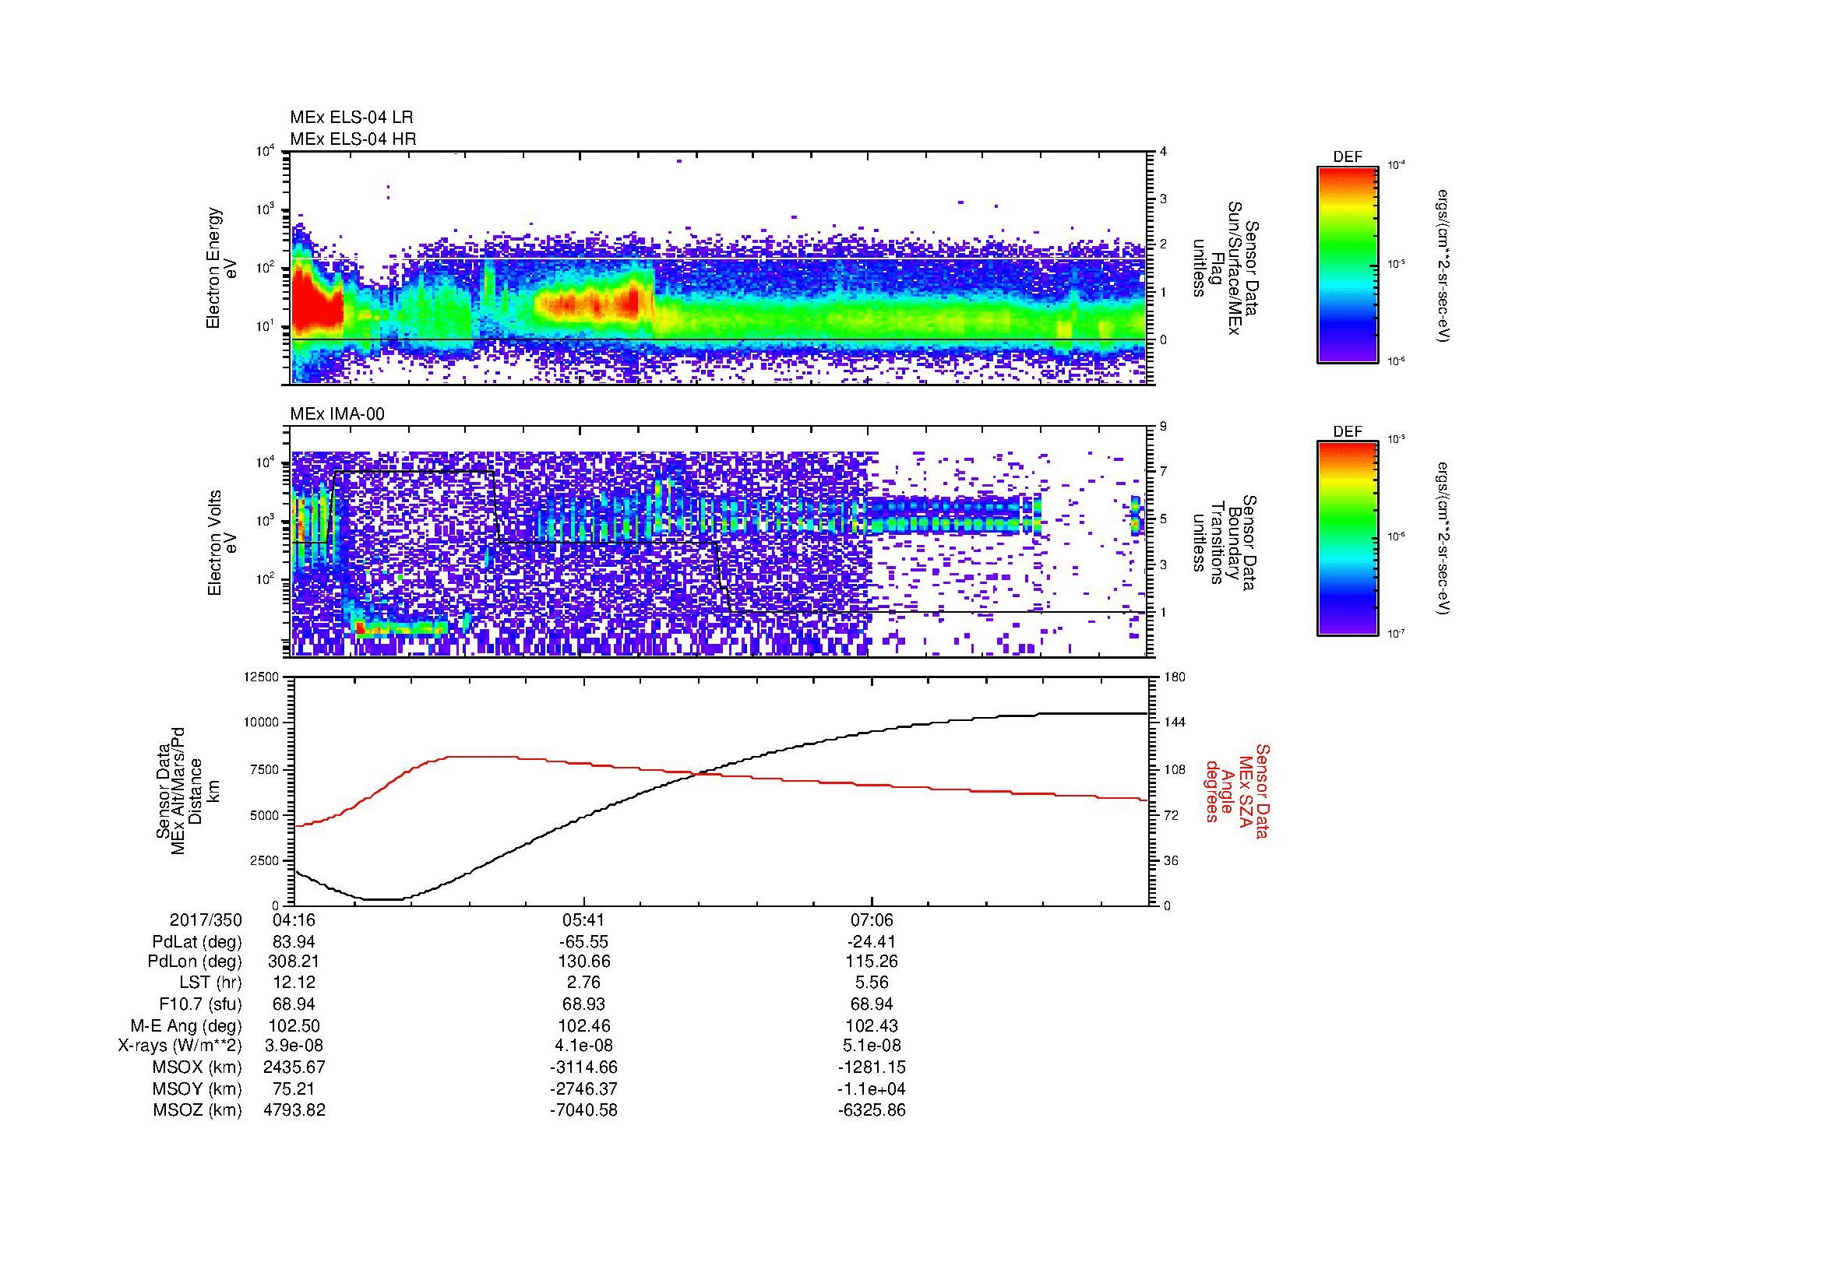Click the 'MSOX (km)' row label
1822x1287 pixels.
click(x=198, y=1067)
